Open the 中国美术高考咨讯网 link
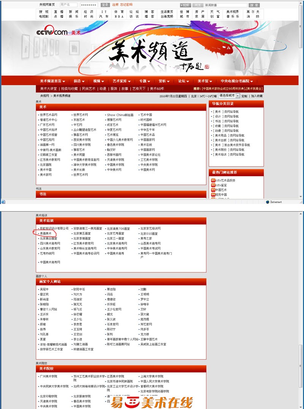 tap(86, 253)
